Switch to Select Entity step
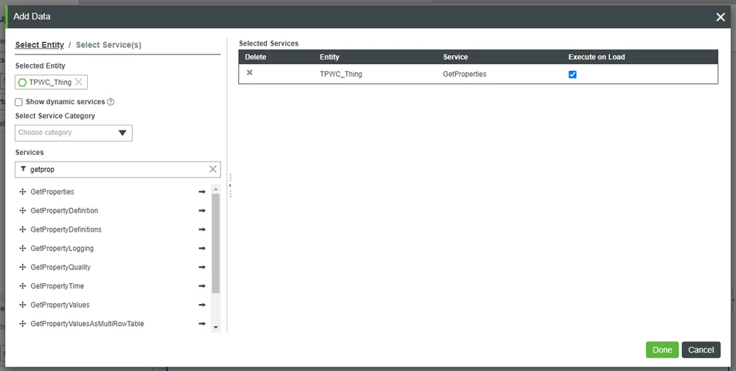736x371 pixels. 39,44
